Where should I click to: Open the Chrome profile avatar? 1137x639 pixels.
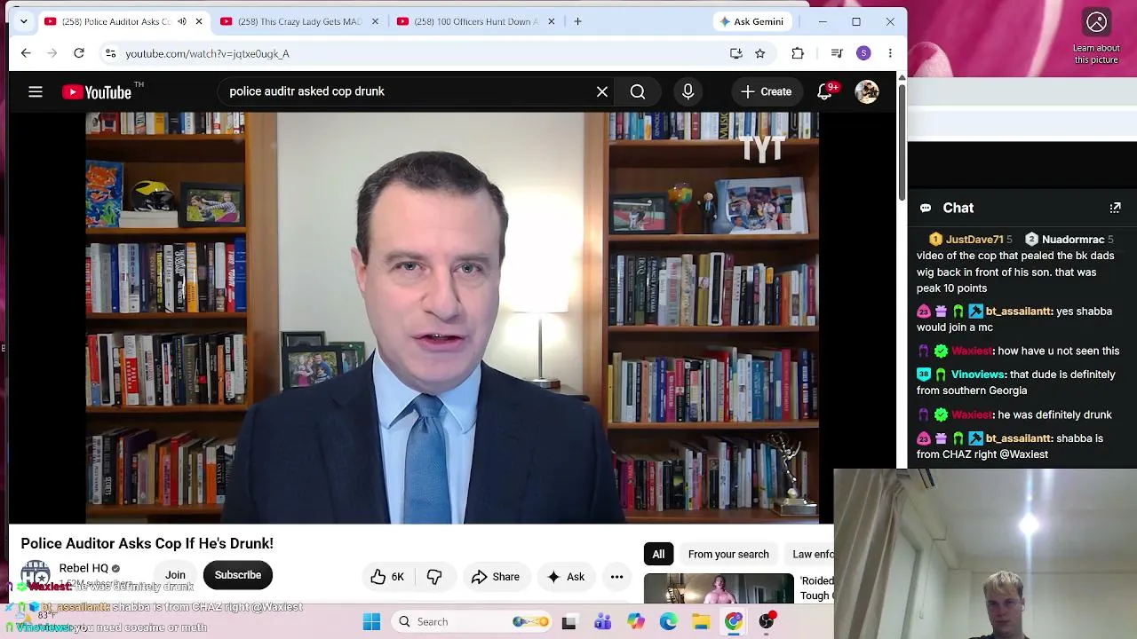click(x=863, y=53)
